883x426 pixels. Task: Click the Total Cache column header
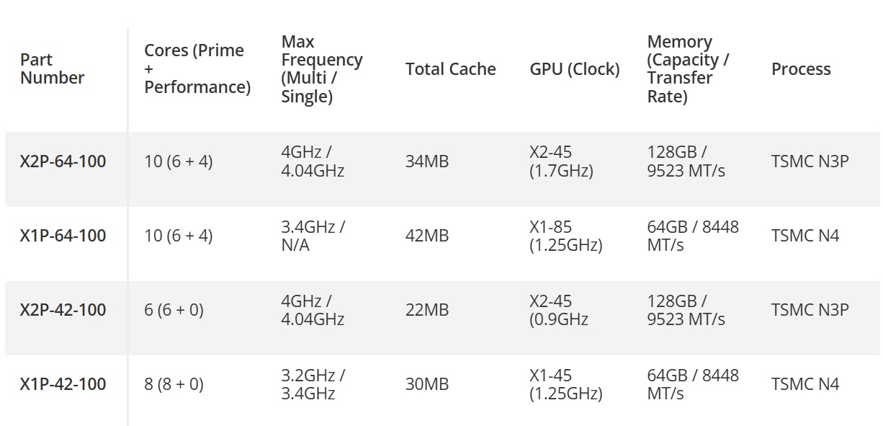click(450, 69)
